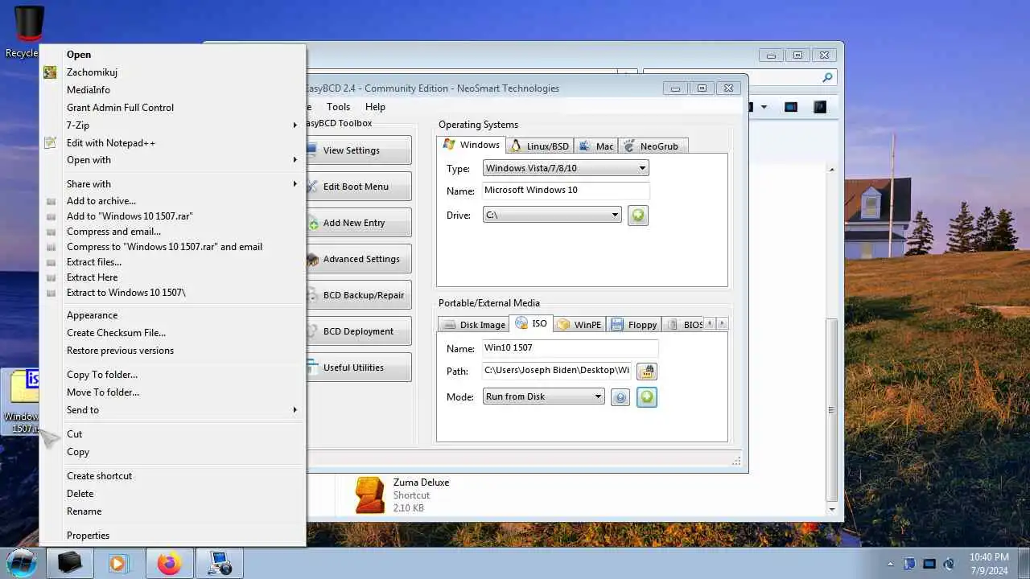
Task: Select Grant Admin Full Control
Action: (x=172, y=108)
